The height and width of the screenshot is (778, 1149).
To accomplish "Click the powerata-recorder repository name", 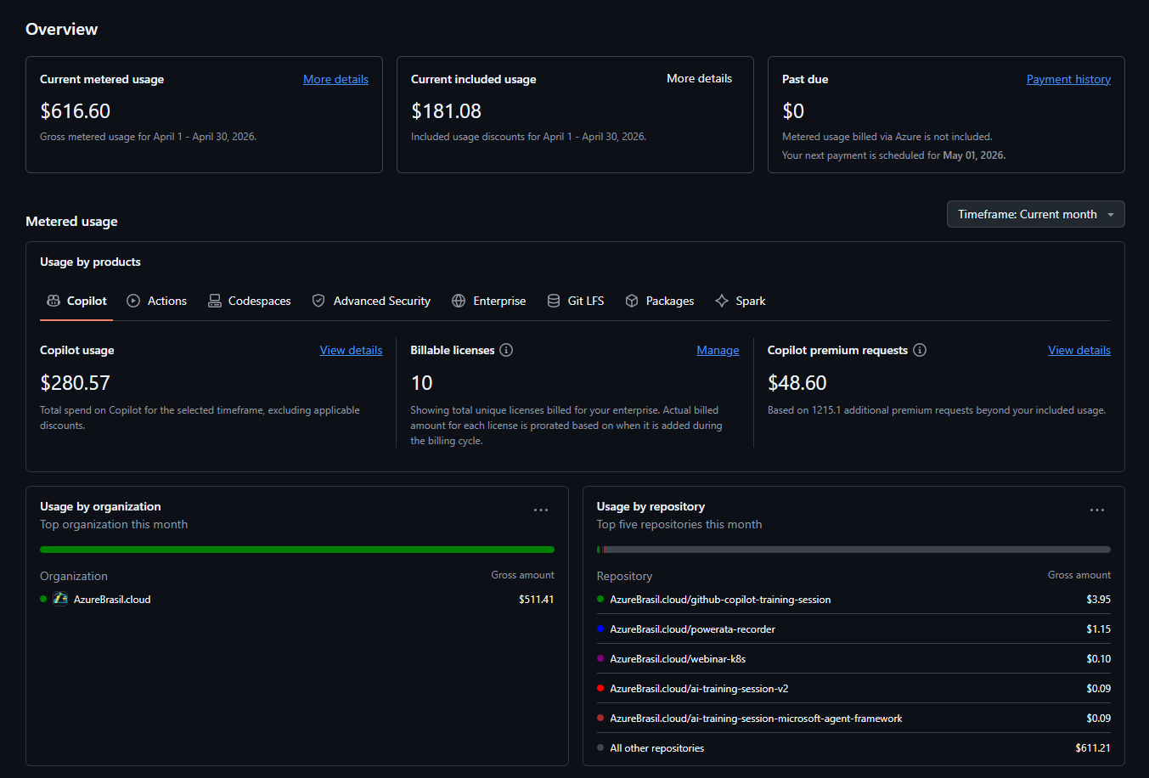I will click(692, 629).
